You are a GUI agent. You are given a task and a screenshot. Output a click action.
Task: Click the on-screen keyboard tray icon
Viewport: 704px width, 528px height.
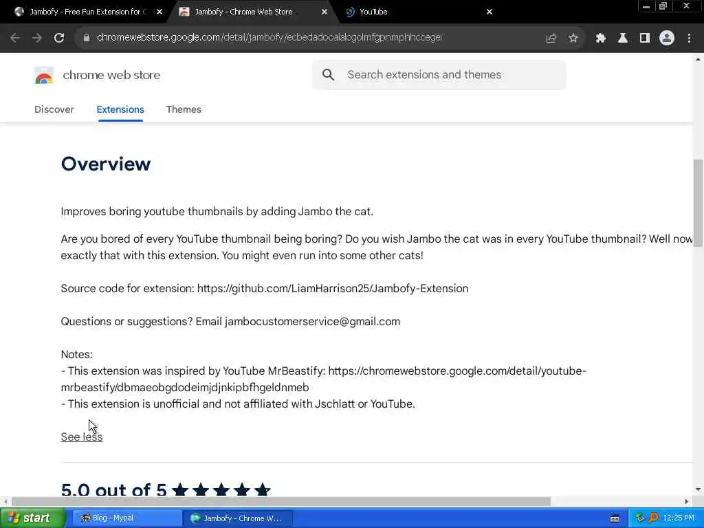tap(615, 518)
